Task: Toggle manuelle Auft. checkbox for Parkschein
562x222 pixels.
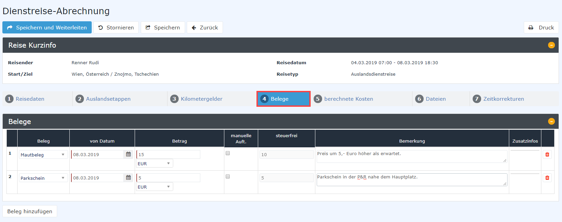Action: [228, 176]
